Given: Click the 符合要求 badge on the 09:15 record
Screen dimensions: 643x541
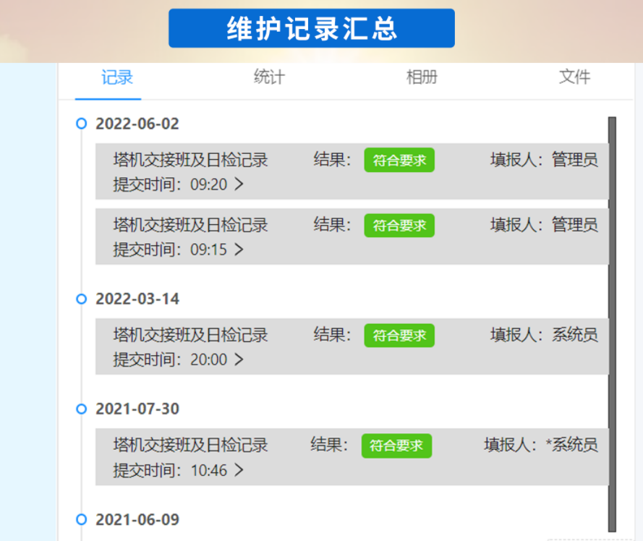Looking at the screenshot, I should pyautogui.click(x=399, y=226).
